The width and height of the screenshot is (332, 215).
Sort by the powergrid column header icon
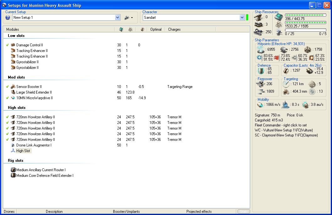(130, 29)
